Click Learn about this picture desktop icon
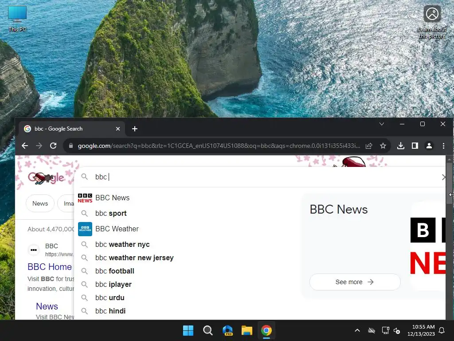 pos(432,23)
